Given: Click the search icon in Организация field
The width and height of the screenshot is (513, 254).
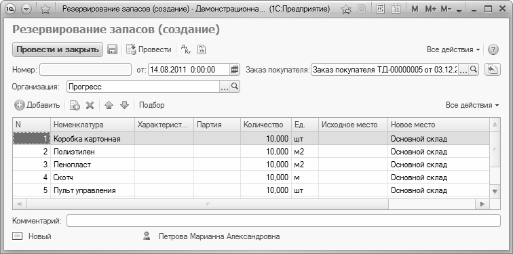Looking at the screenshot, I should pyautogui.click(x=235, y=87).
